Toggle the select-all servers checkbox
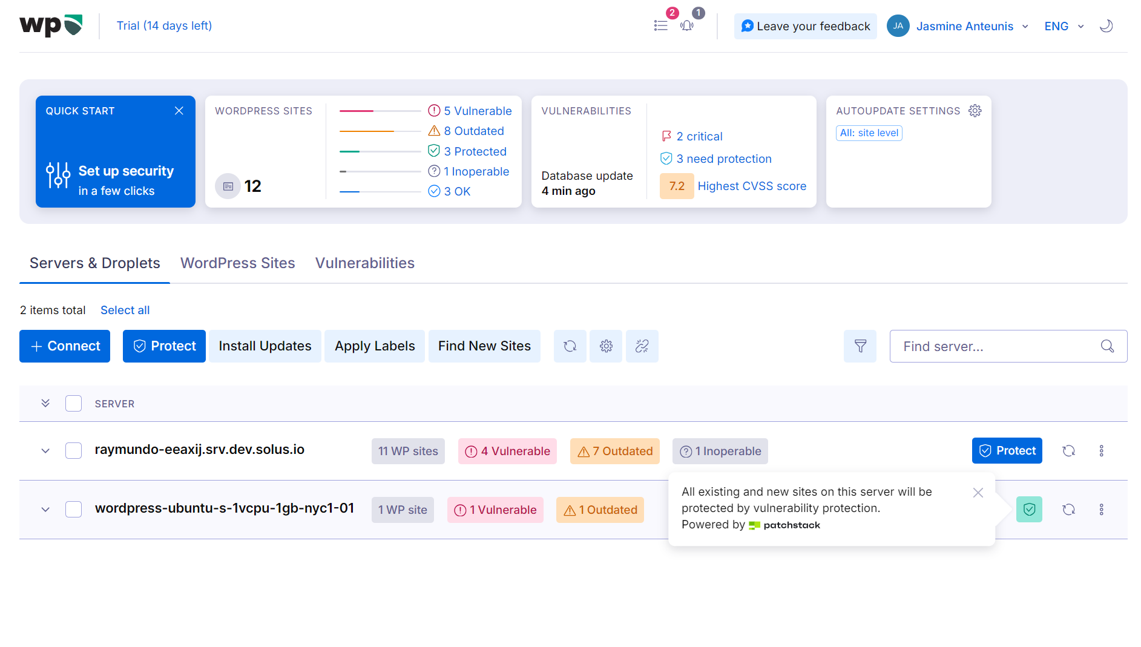The height and width of the screenshot is (647, 1141). coord(73,404)
